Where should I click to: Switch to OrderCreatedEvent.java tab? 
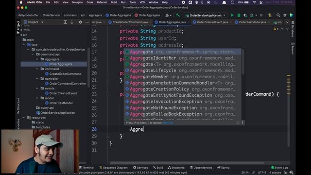click(212, 22)
